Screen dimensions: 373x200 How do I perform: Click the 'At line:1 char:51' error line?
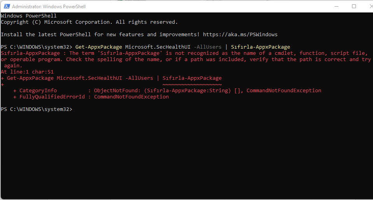(27, 72)
